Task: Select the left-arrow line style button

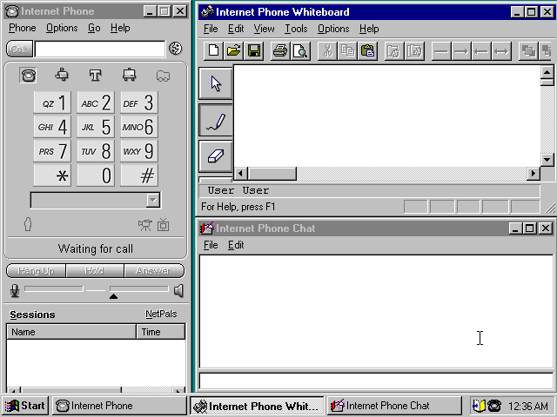Action: click(x=481, y=52)
